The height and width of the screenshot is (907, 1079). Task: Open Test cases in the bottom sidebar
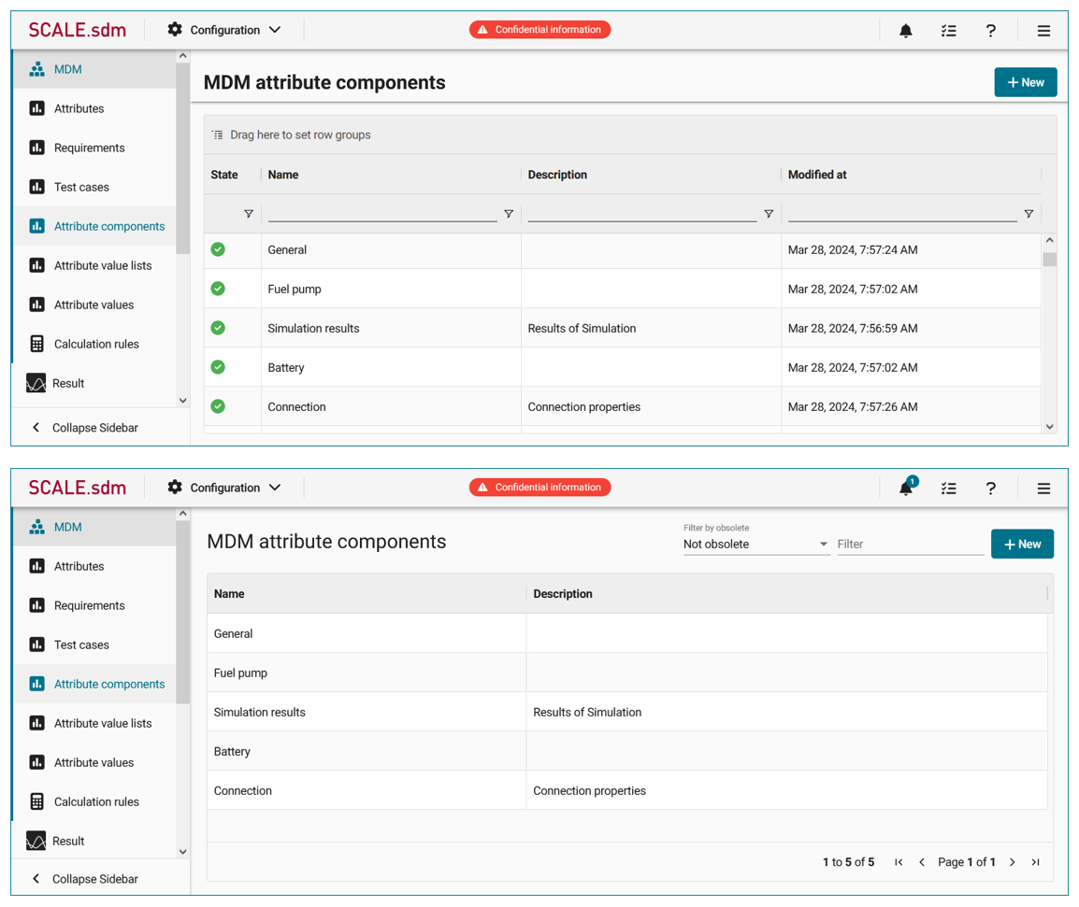[x=94, y=645]
